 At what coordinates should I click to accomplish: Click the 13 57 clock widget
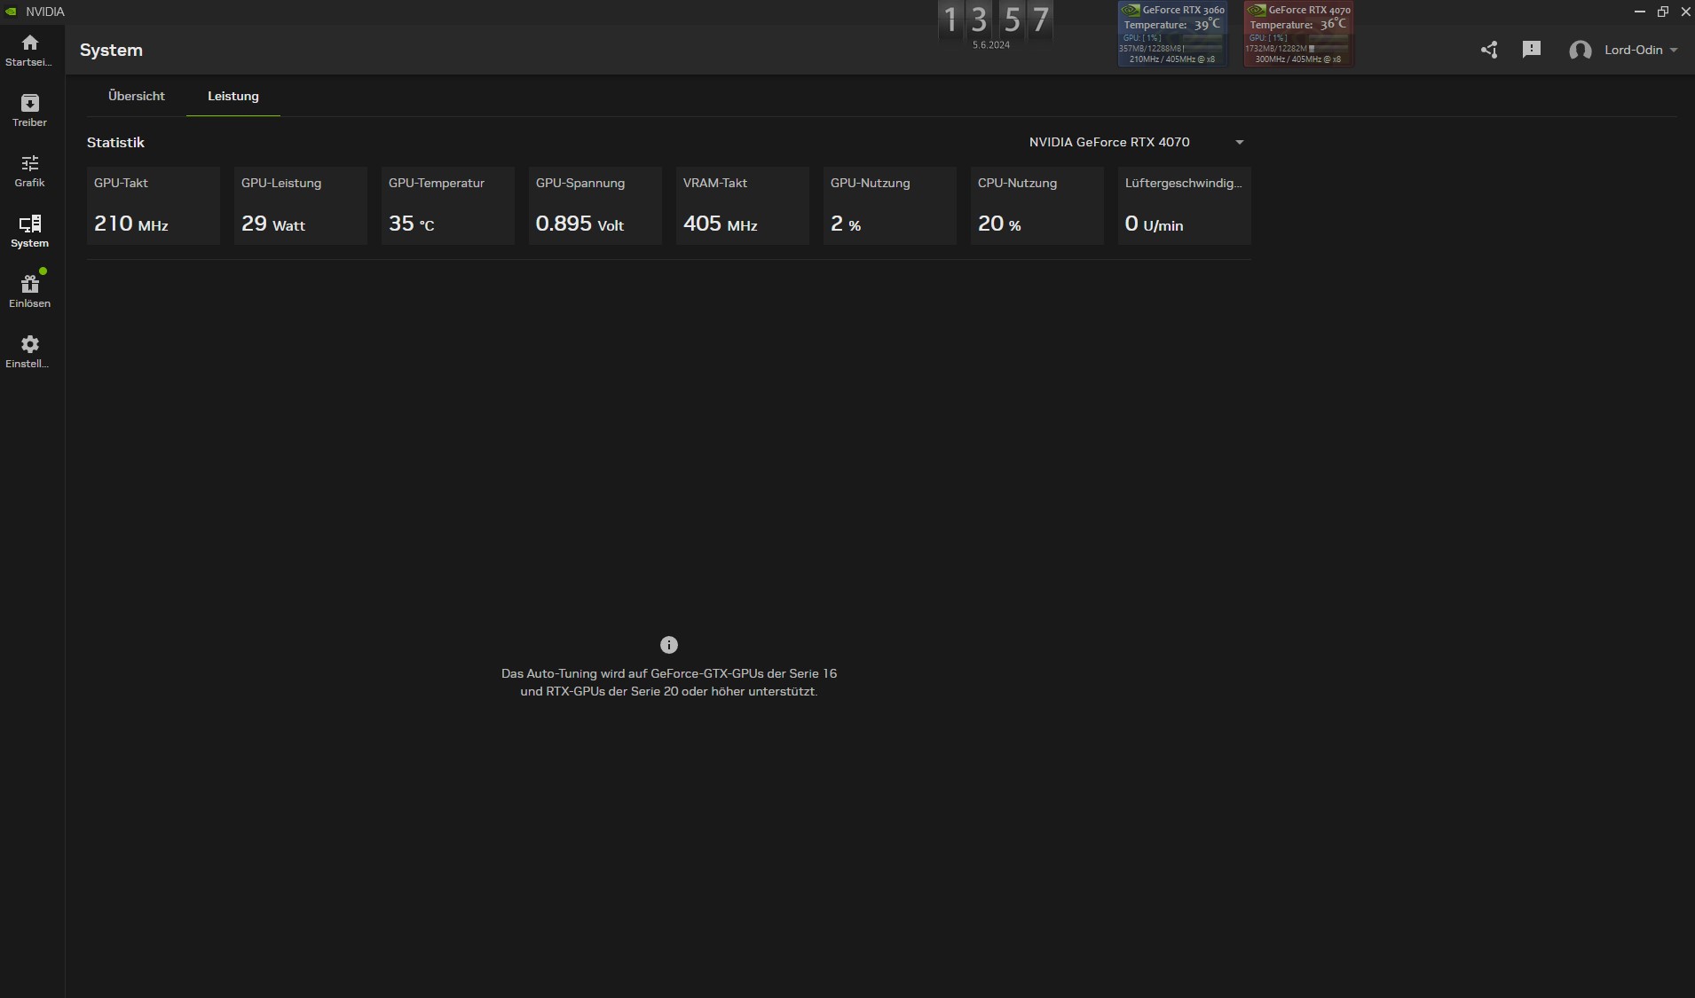point(995,20)
